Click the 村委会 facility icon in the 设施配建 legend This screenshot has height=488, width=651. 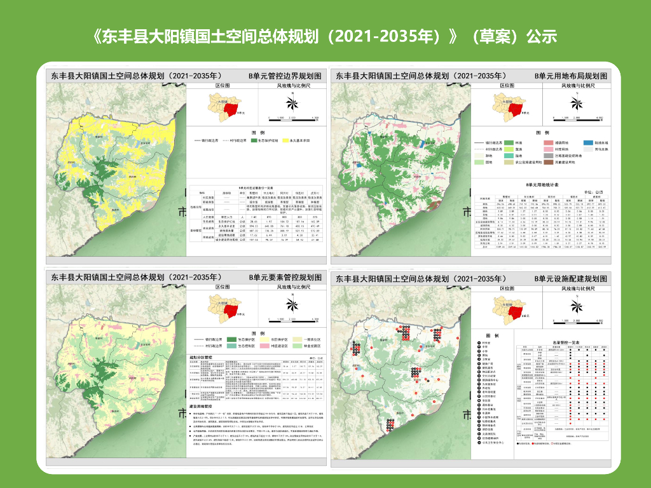point(479,343)
